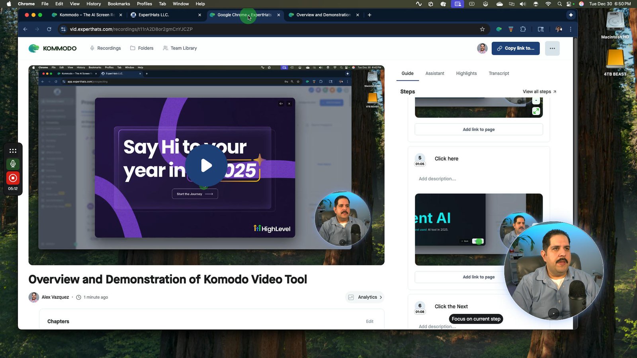Open the three-dot more options menu

[552, 48]
